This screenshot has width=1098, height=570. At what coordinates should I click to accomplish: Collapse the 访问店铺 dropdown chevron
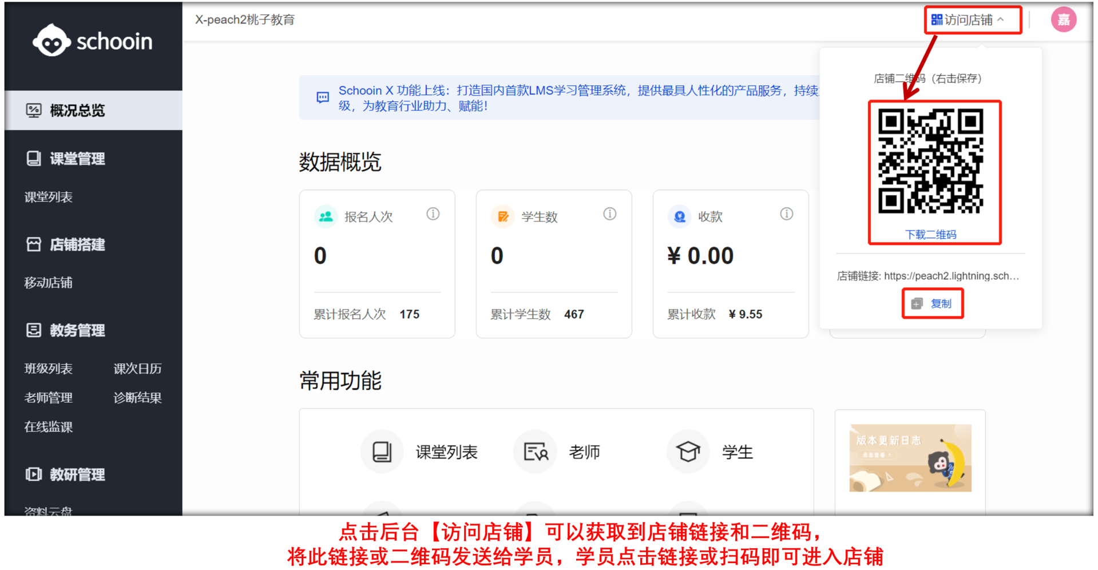pos(1001,19)
